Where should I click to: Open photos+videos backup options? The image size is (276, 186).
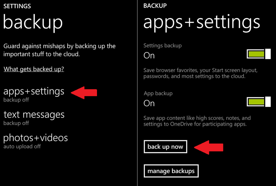pos(36,138)
